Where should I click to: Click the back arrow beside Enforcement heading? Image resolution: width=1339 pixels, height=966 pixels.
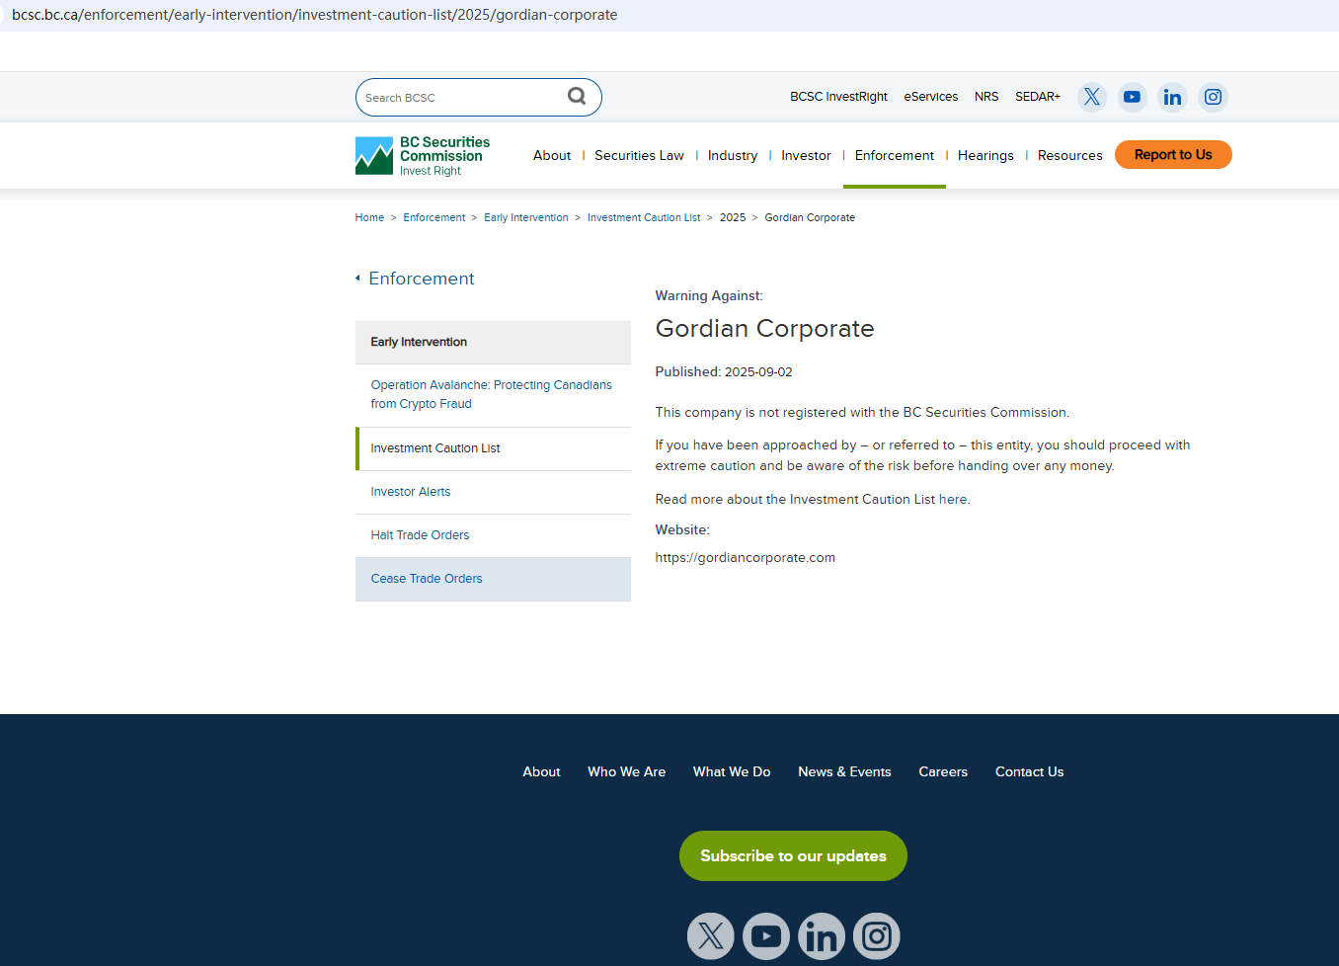[357, 279]
